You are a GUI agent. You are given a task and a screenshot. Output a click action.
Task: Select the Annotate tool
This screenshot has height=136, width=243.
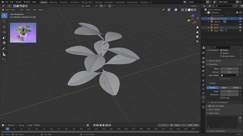(x=4, y=49)
